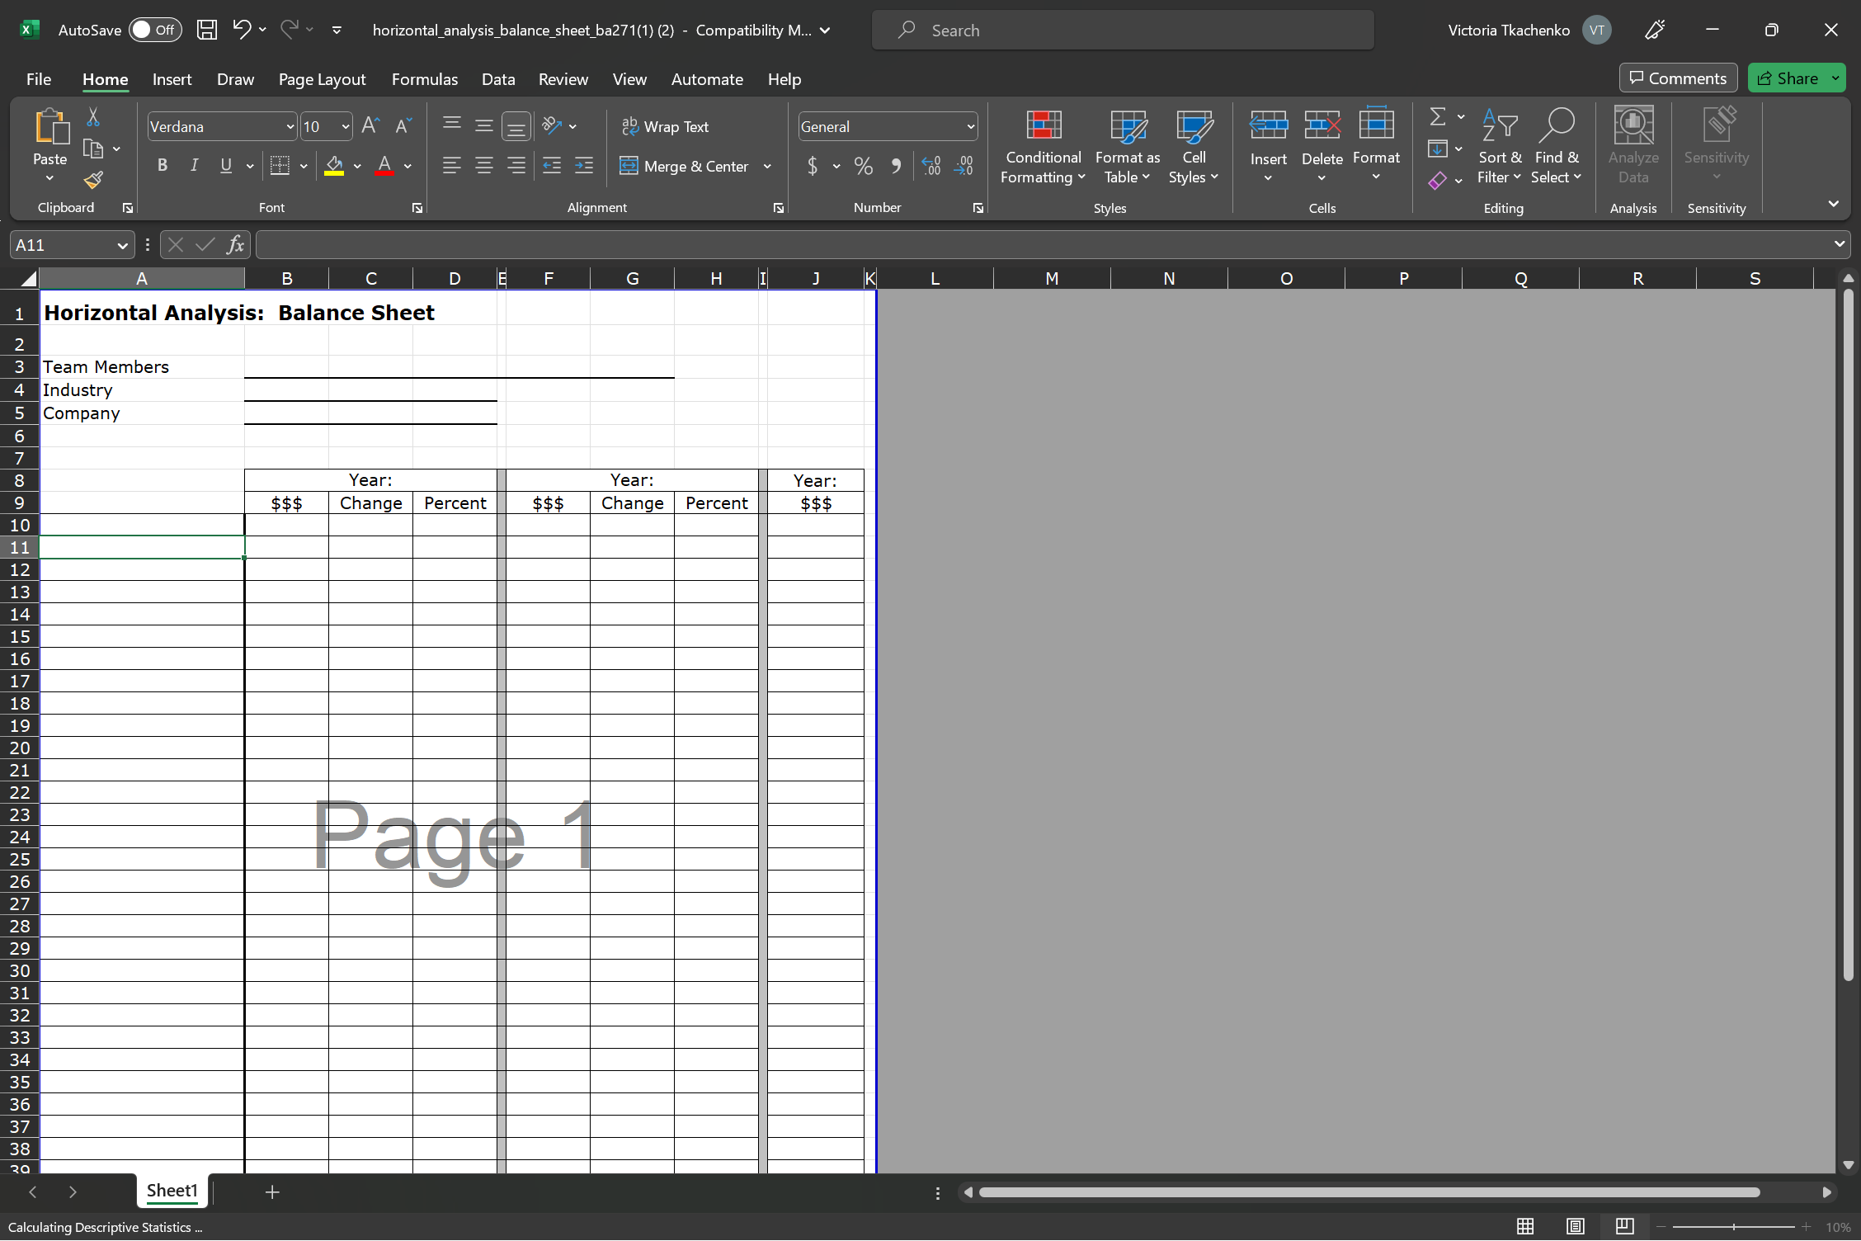Viewport: 1861px width, 1241px height.
Task: Open the Page Layout tab
Action: coord(322,79)
